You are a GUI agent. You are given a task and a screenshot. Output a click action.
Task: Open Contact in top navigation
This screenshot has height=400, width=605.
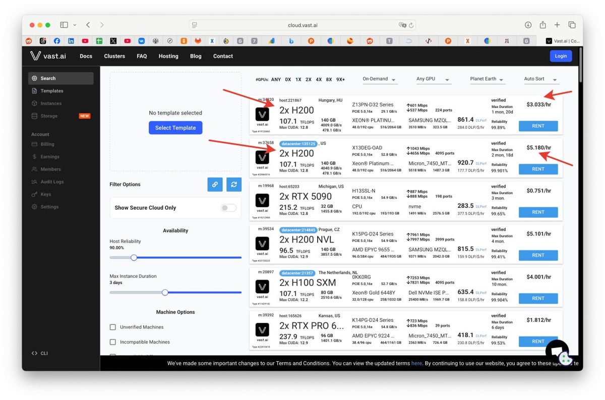click(x=223, y=56)
